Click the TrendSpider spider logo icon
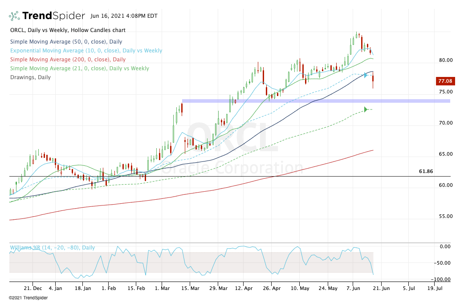464x302 pixels. coord(14,16)
